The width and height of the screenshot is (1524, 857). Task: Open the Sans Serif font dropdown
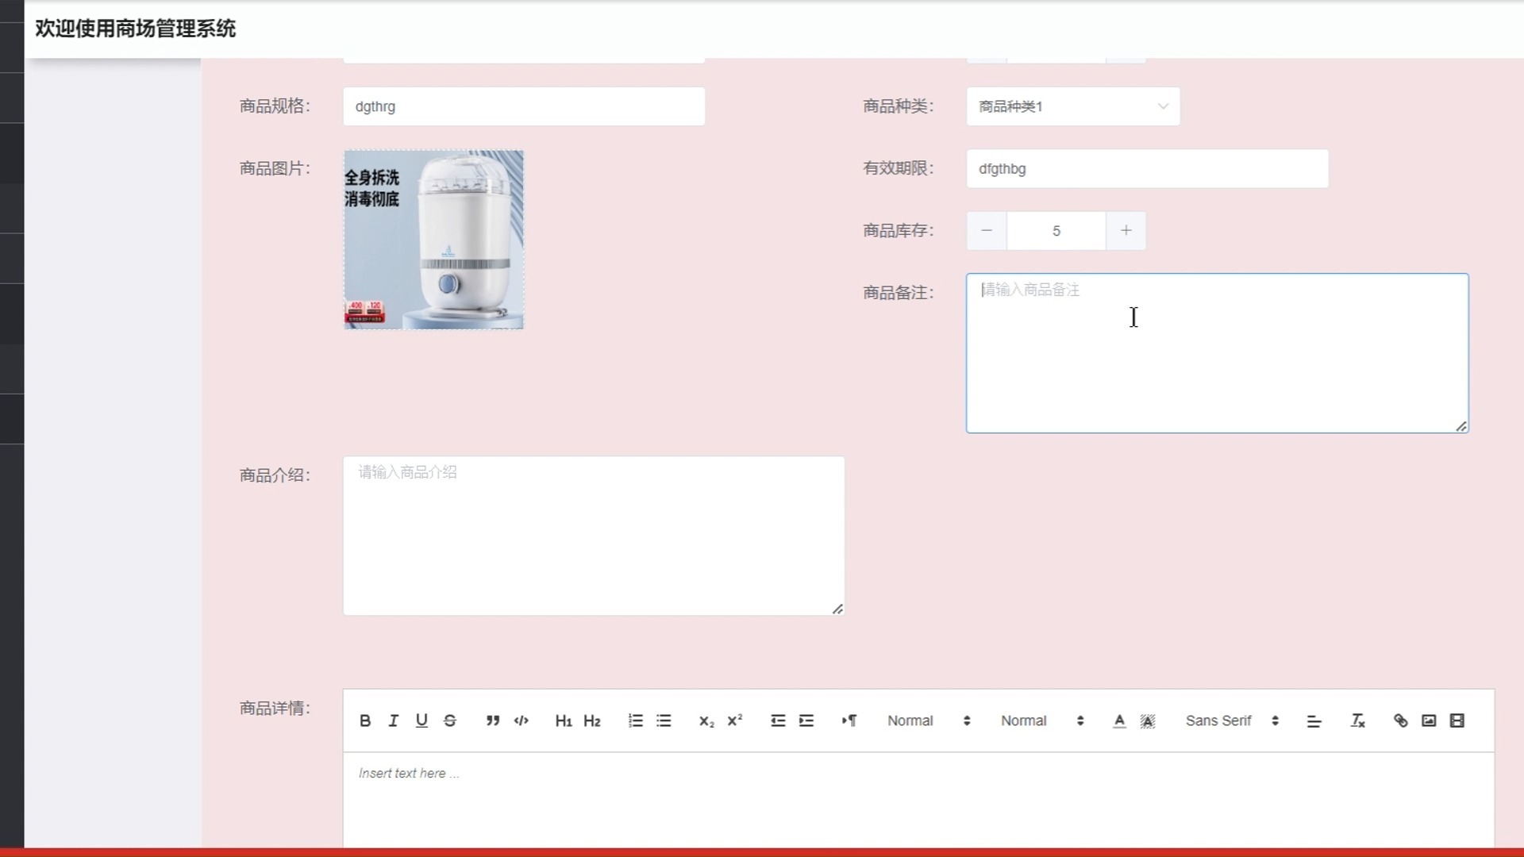coord(1229,721)
